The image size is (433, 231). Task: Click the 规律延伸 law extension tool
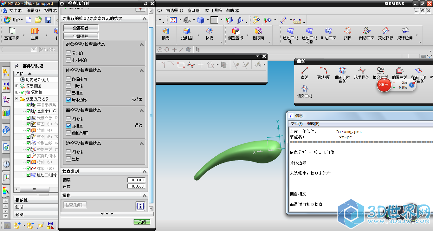pos(405,34)
